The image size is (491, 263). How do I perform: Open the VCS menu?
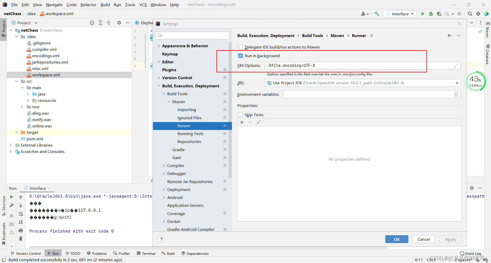[x=143, y=5]
